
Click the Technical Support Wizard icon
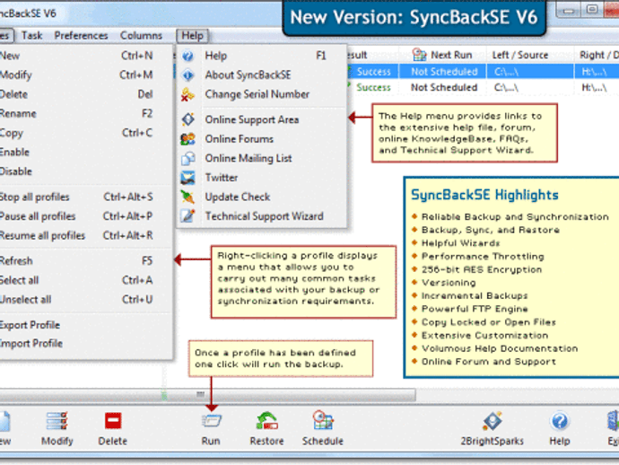click(187, 216)
